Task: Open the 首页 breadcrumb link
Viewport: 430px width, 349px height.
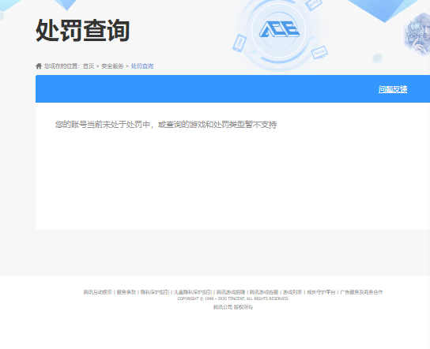Action: (x=89, y=66)
